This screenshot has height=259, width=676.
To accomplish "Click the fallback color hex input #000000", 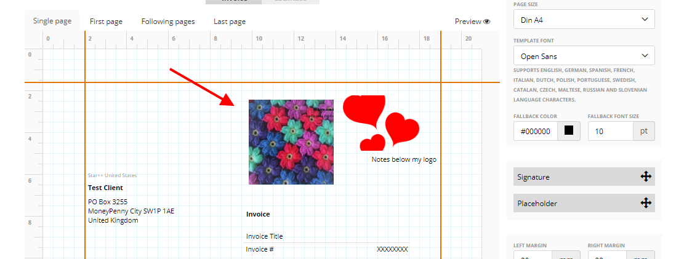I will coord(536,131).
